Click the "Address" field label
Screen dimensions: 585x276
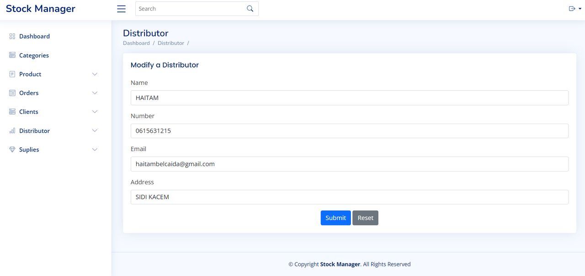(x=142, y=182)
